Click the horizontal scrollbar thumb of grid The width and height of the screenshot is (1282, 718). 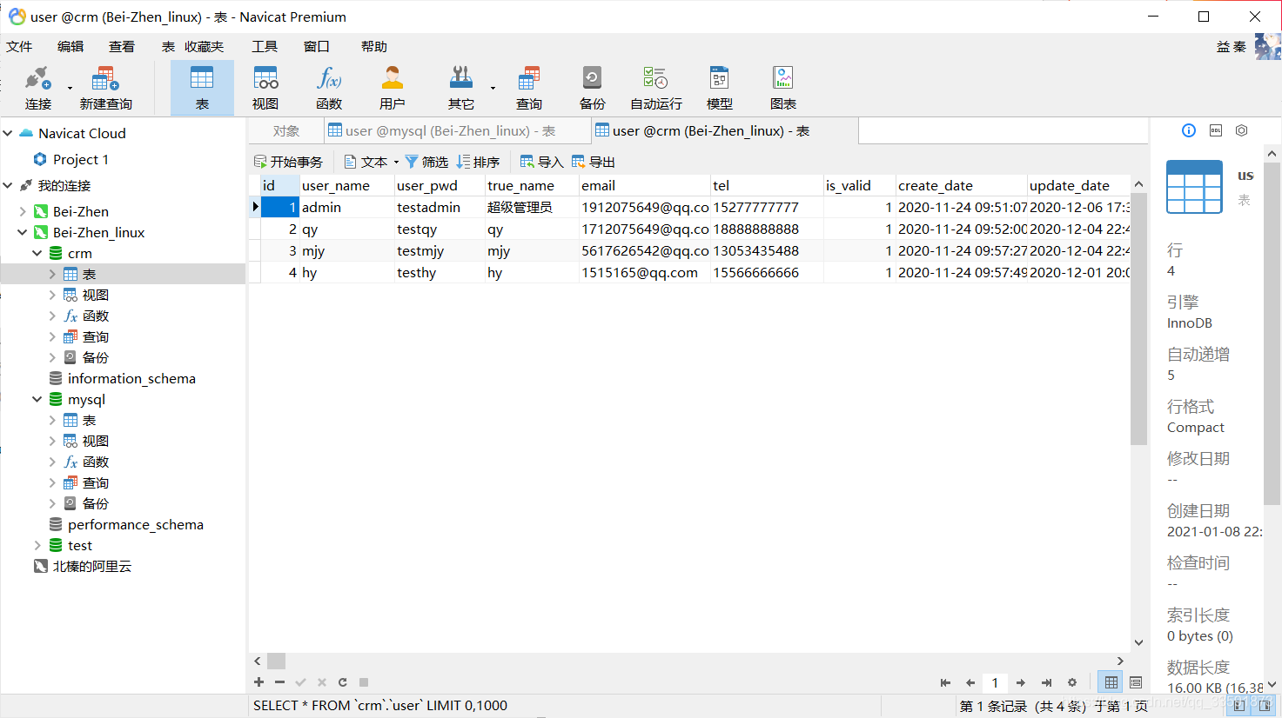(x=276, y=661)
